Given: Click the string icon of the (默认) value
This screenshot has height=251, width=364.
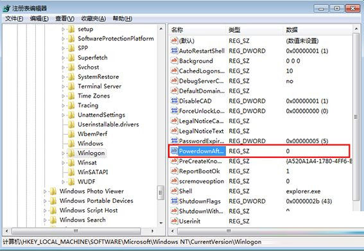Looking at the screenshot, I should 174,40.
